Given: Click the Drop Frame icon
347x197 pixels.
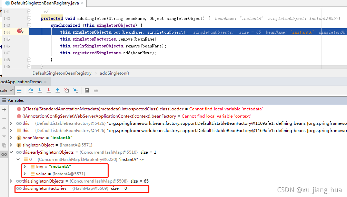Looking at the screenshot, I should click(66, 90).
